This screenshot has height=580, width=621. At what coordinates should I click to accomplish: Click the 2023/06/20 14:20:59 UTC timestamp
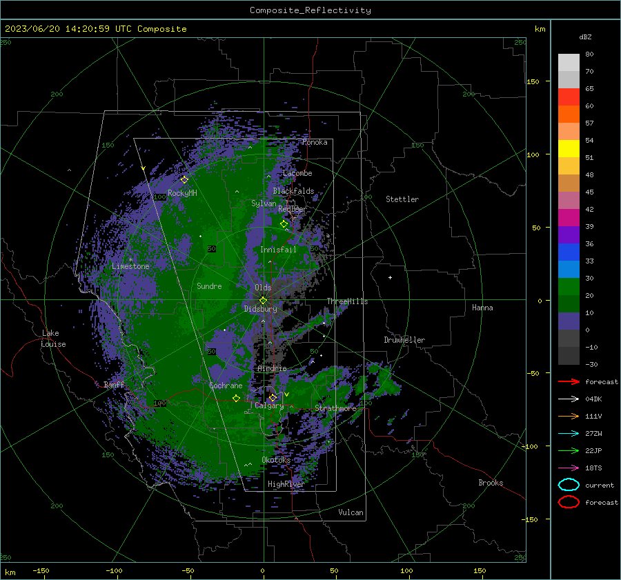[x=60, y=29]
